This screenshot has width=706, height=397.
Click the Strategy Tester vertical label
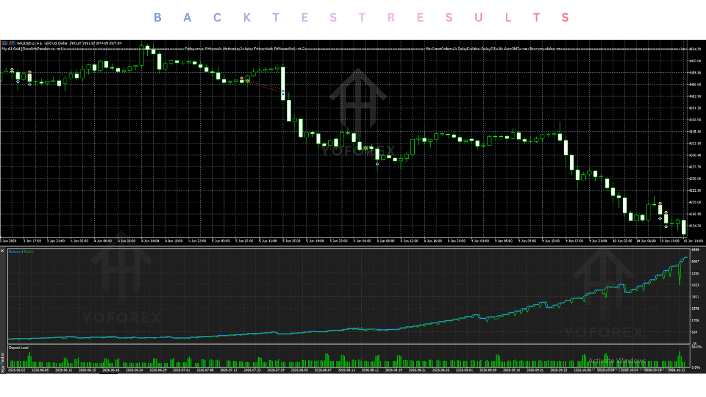pyautogui.click(x=2, y=364)
